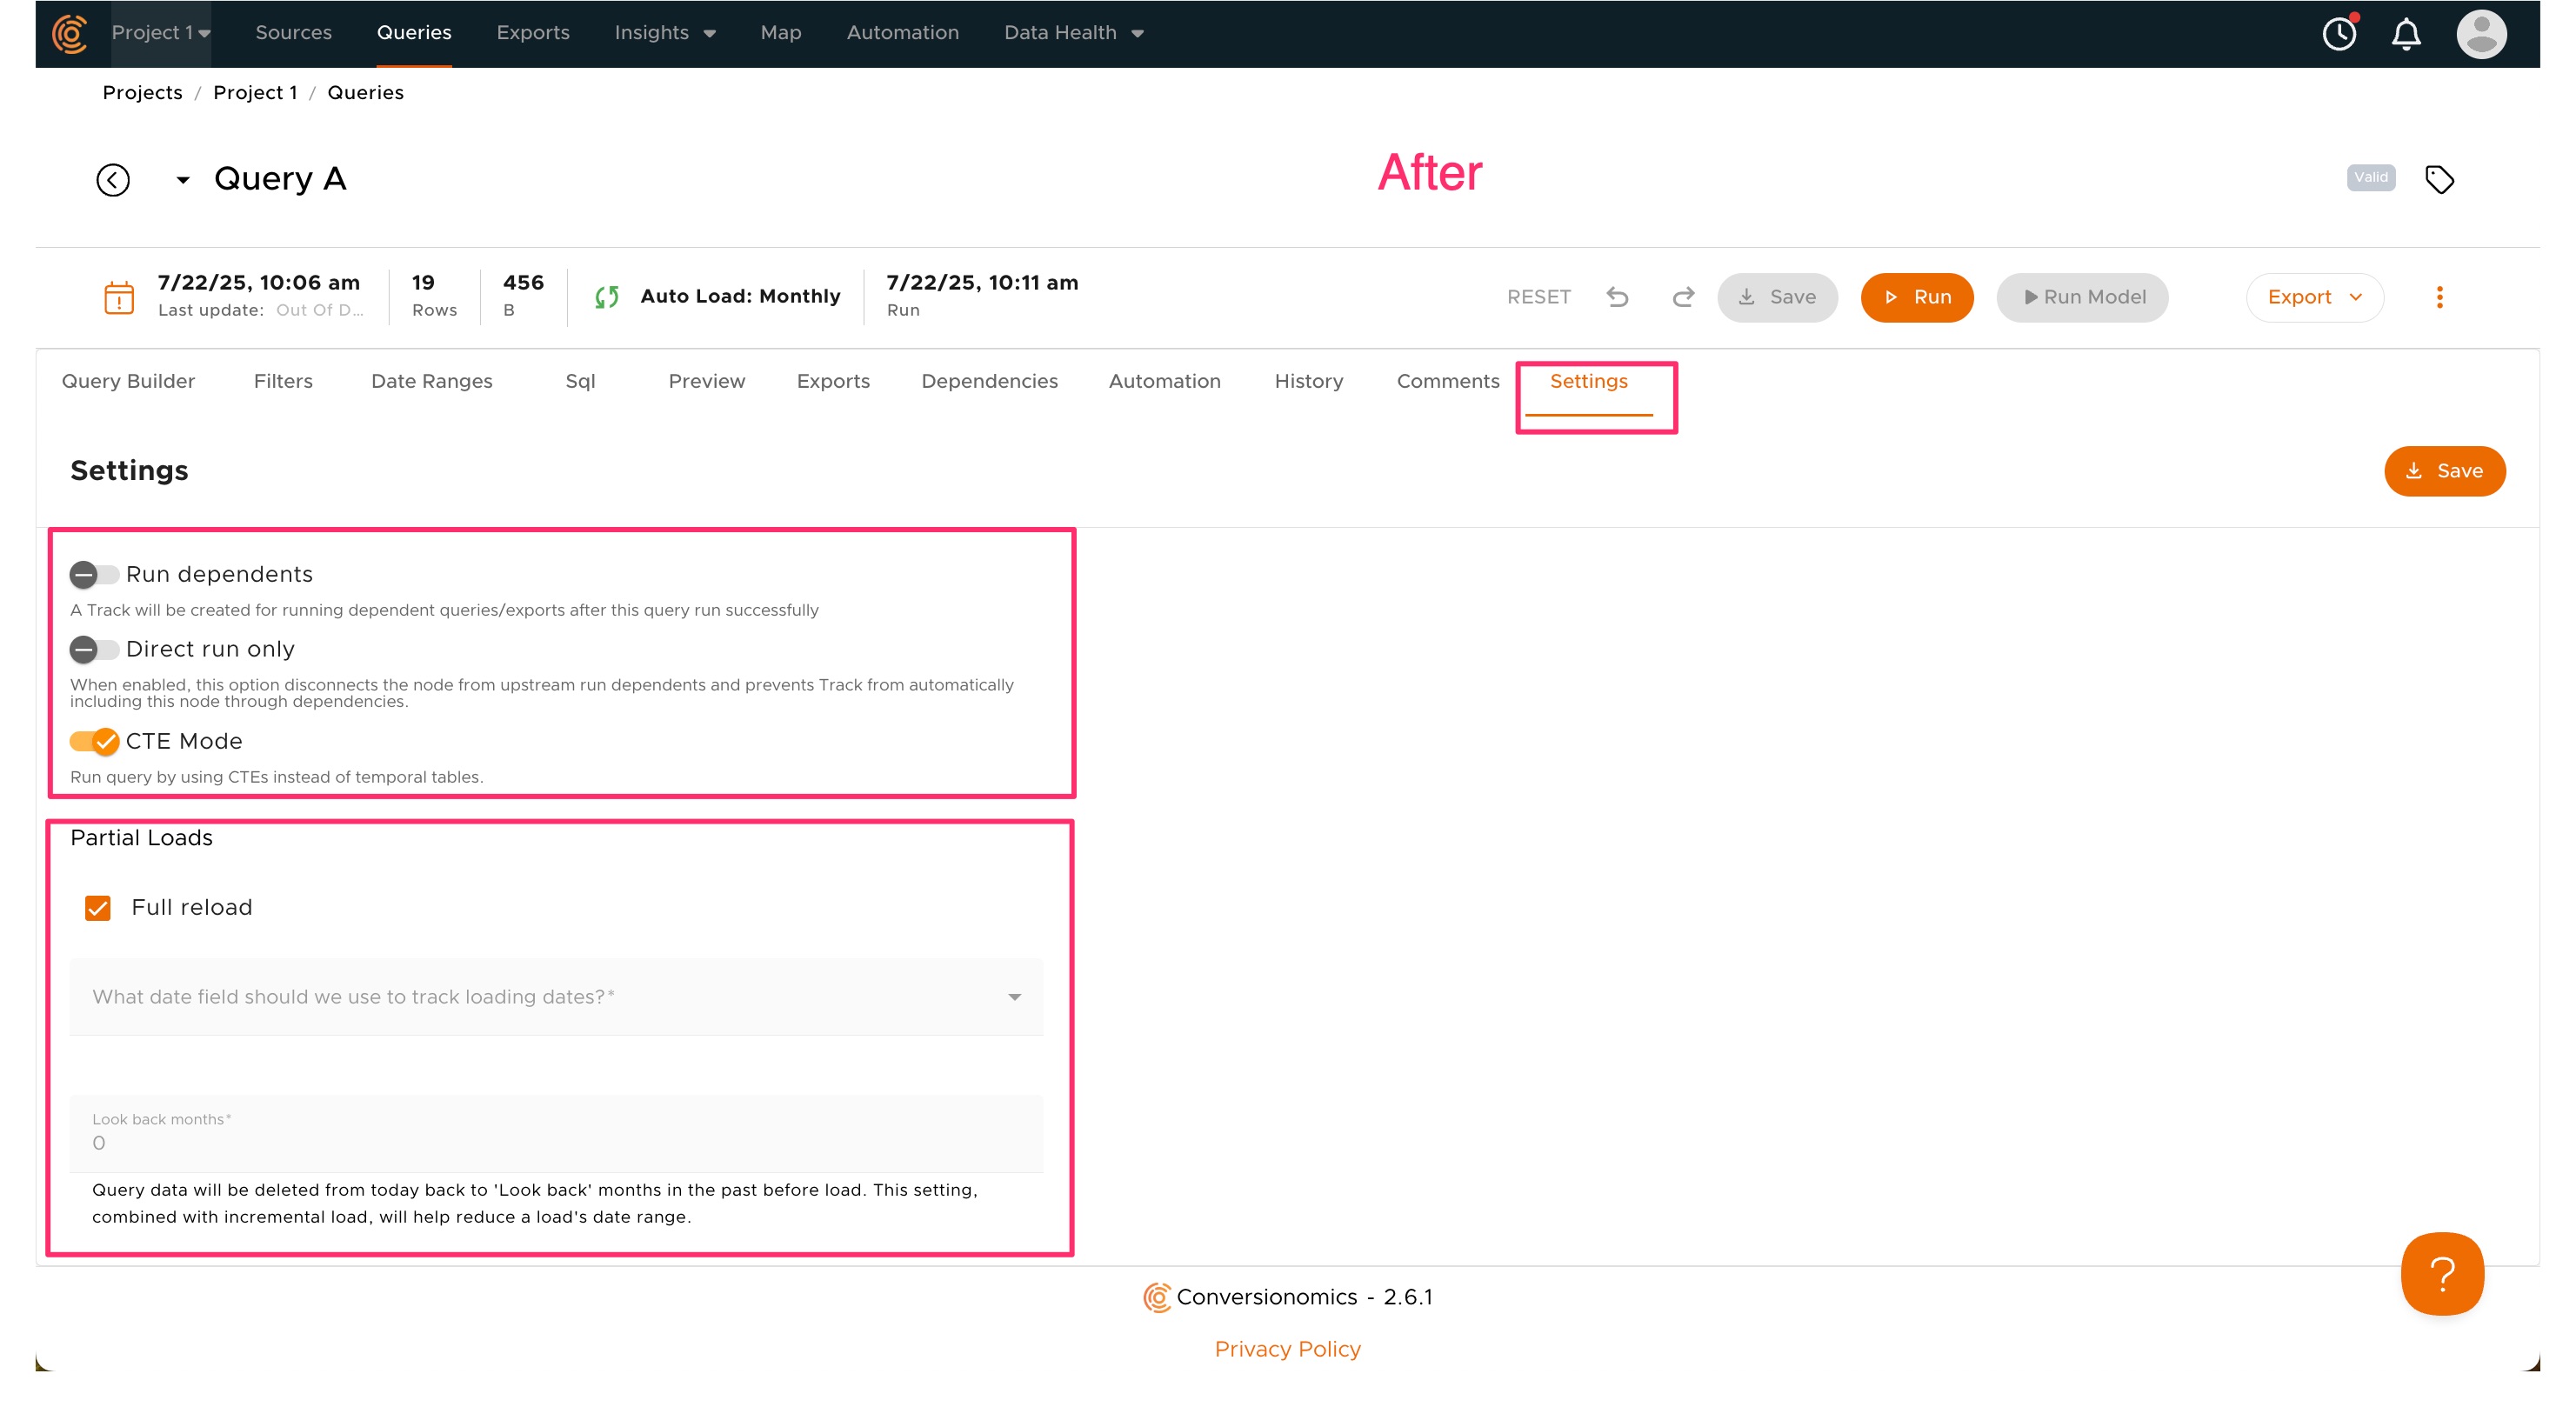Screen dimensions: 2576x1407
Task: Switch to the Date Ranges tab
Action: coord(432,381)
